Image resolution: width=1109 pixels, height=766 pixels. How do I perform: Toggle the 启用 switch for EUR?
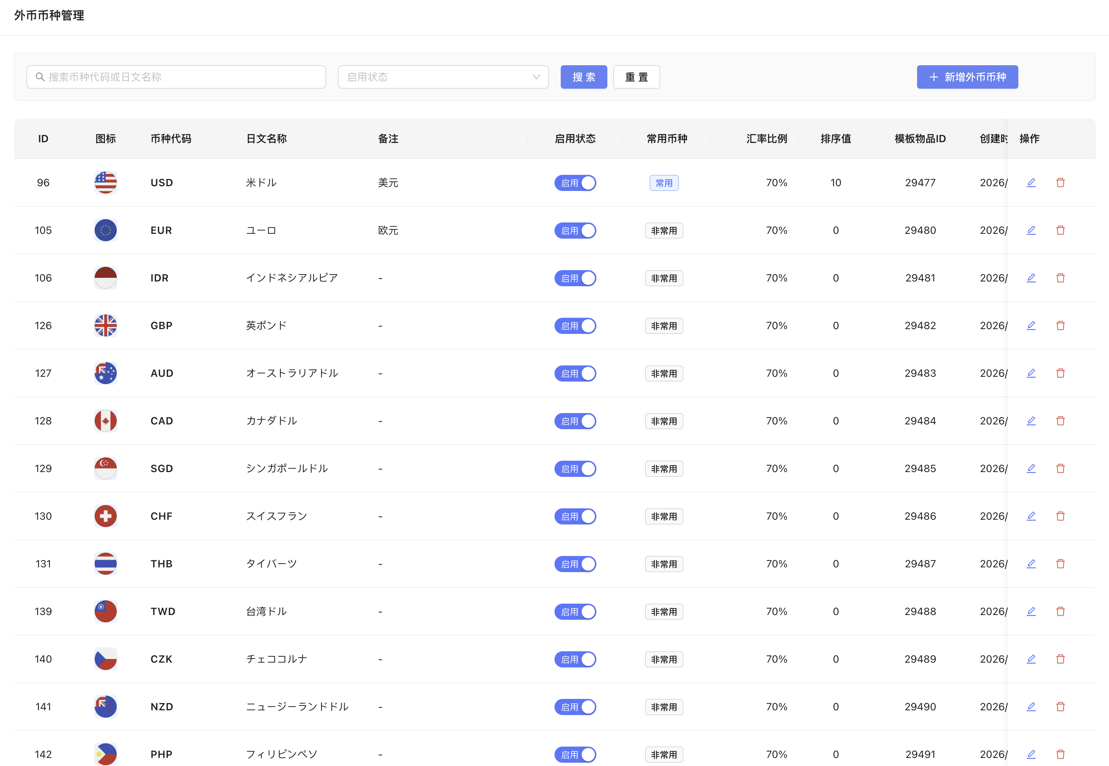575,231
